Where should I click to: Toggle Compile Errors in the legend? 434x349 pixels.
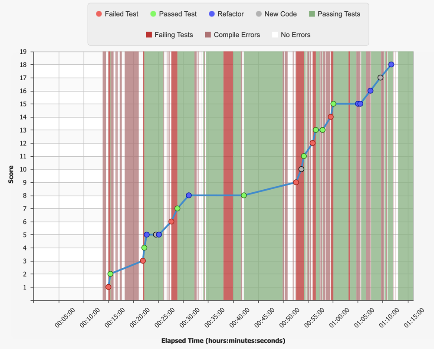[x=233, y=35]
